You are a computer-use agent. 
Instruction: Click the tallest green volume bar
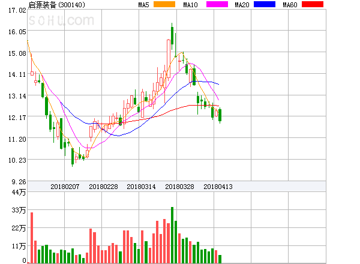pyautogui.click(x=172, y=235)
